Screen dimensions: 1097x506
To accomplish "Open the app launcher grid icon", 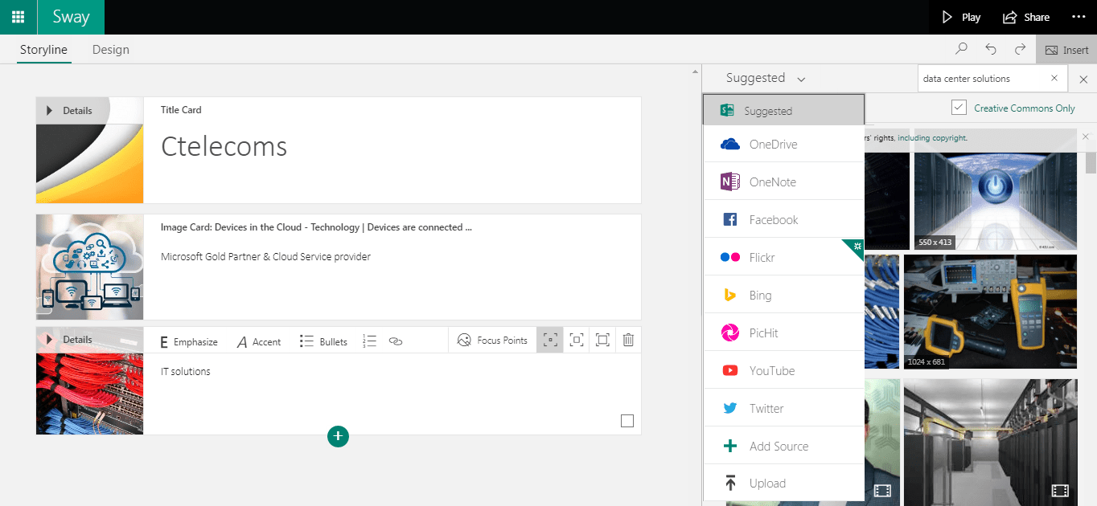I will pos(18,17).
